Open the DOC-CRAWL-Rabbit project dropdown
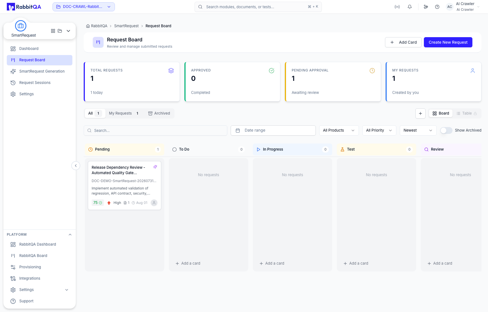This screenshot has height=312, width=488. pyautogui.click(x=84, y=7)
